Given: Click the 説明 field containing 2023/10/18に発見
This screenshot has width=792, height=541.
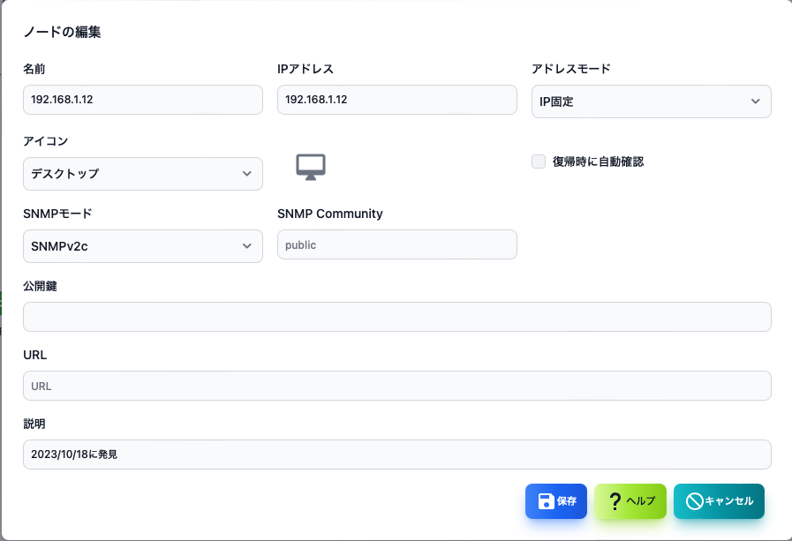Looking at the screenshot, I should pos(397,455).
